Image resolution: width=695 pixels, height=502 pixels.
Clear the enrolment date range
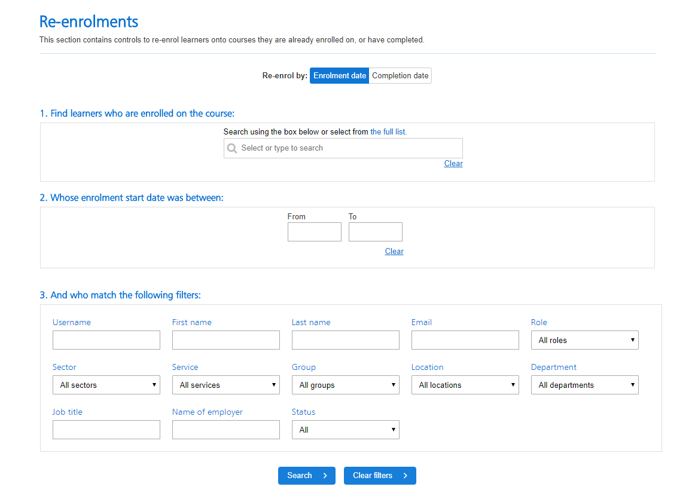coord(394,251)
